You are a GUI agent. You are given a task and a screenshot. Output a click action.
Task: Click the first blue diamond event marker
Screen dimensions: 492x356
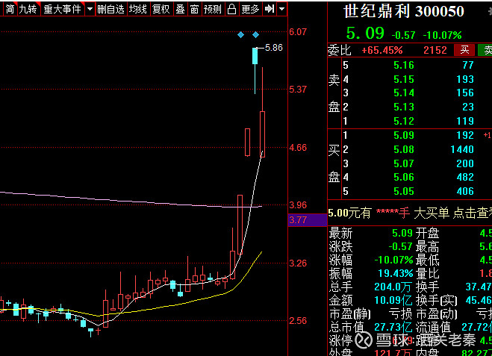coord(240,35)
